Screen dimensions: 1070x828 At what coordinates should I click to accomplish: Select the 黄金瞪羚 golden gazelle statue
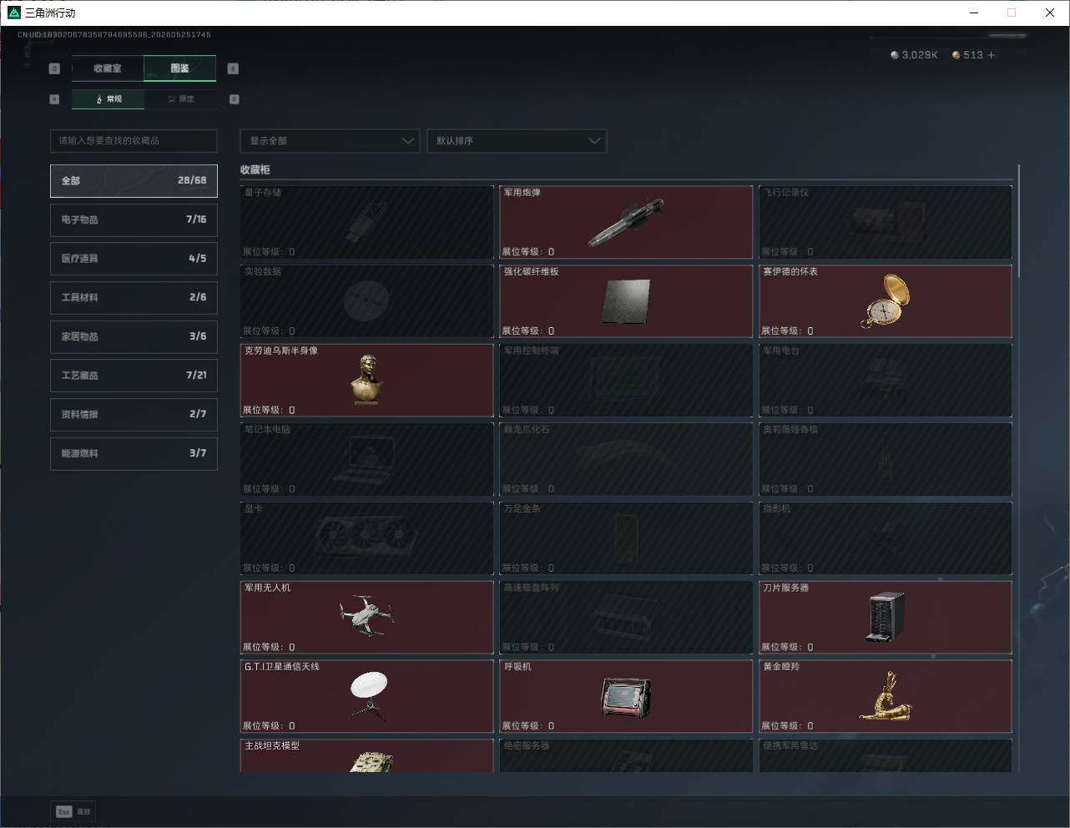[886, 696]
